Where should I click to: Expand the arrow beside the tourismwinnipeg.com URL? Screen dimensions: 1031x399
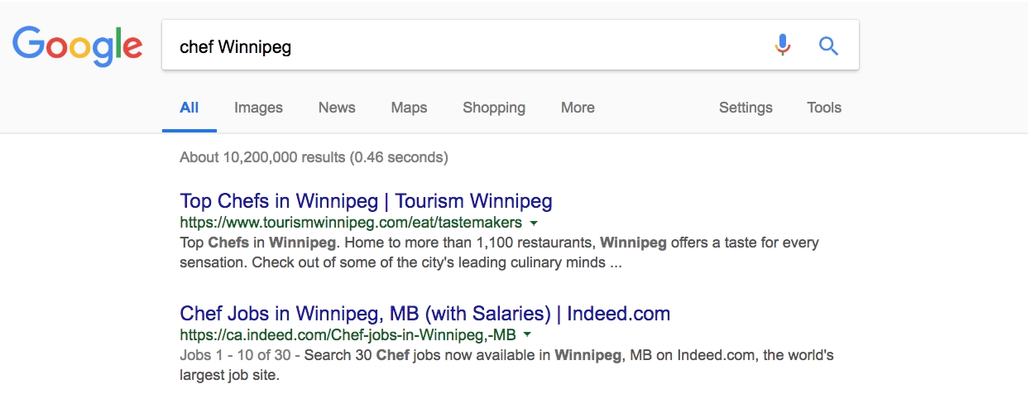(x=534, y=224)
